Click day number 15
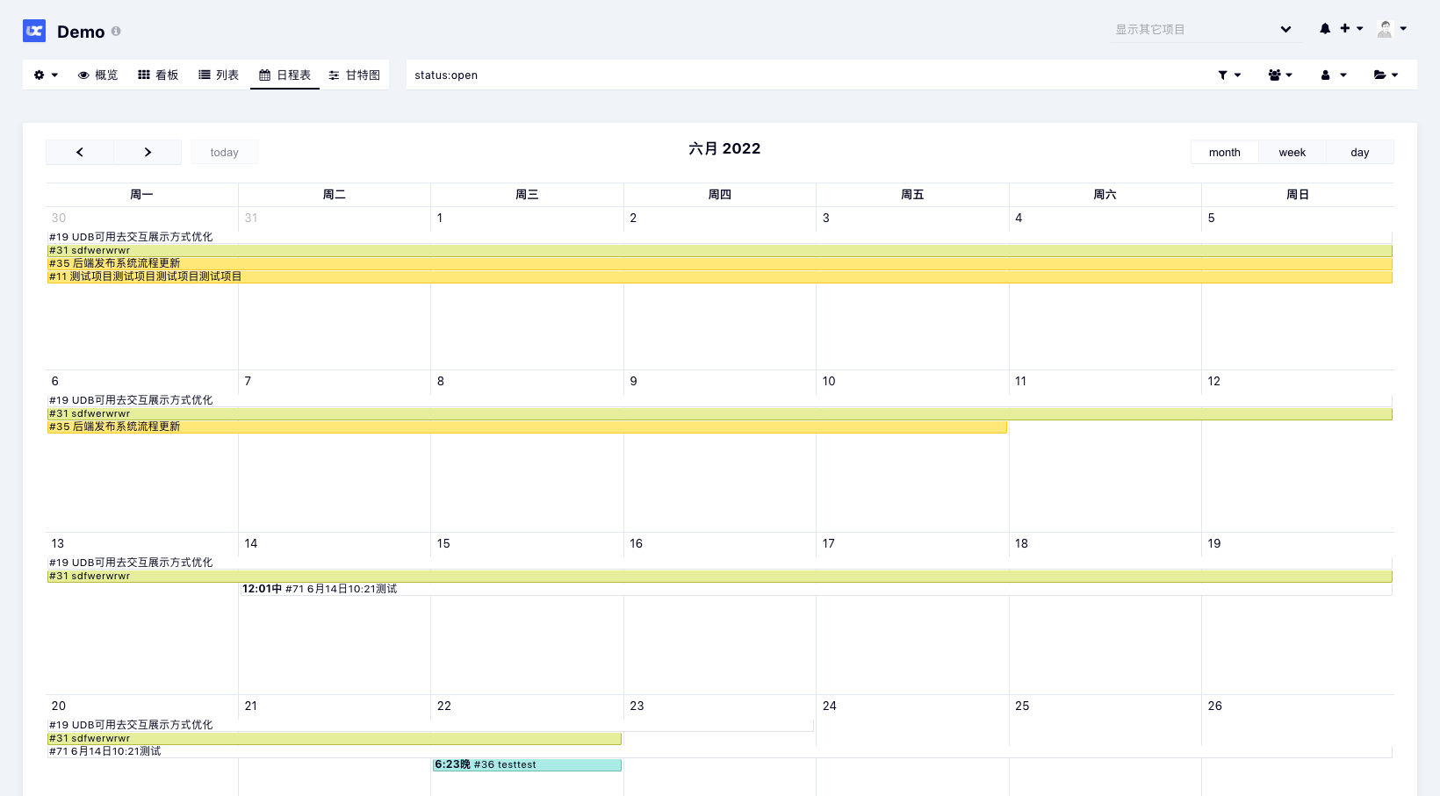The image size is (1440, 796). tap(443, 543)
